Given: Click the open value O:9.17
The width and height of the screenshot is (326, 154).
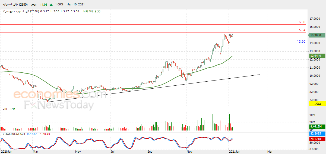Looking at the screenshot, I should [x=44, y=11].
